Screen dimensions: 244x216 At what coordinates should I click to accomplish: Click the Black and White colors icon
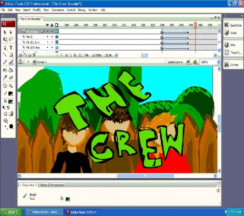point(4,108)
